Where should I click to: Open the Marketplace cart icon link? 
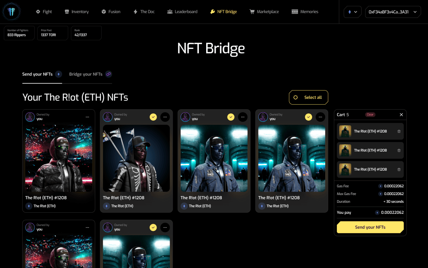[x=264, y=12]
